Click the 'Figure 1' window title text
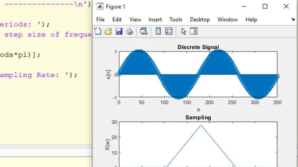The height and width of the screenshot is (167, 298). (x=116, y=7)
